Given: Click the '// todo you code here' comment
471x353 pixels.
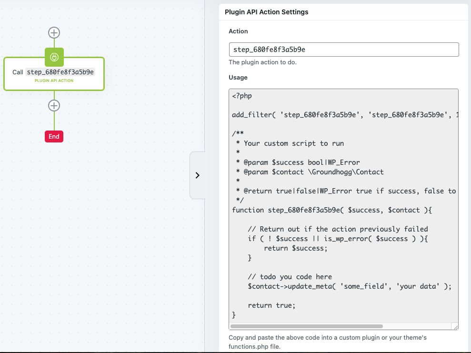Looking at the screenshot, I should tap(290, 277).
